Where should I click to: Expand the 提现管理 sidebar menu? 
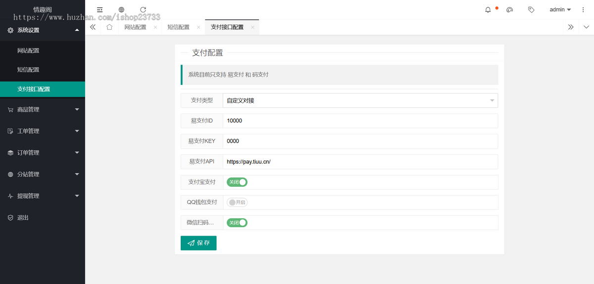[43, 196]
